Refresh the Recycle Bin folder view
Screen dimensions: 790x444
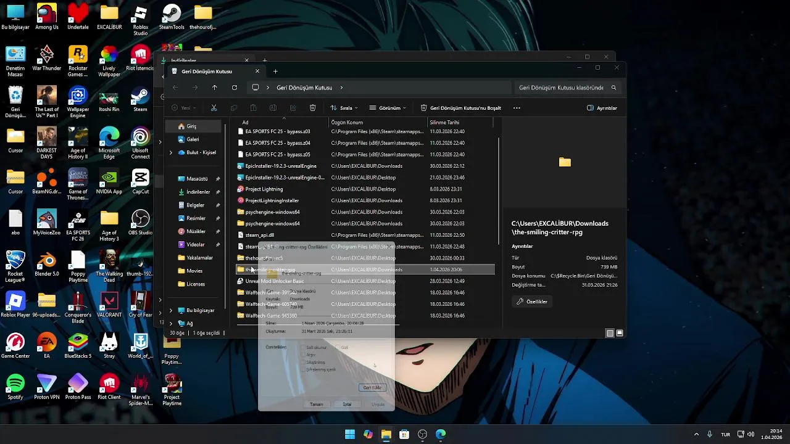[x=235, y=88]
